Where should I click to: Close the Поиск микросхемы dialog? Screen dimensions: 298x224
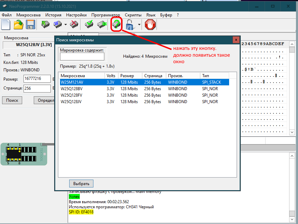[x=236, y=40]
